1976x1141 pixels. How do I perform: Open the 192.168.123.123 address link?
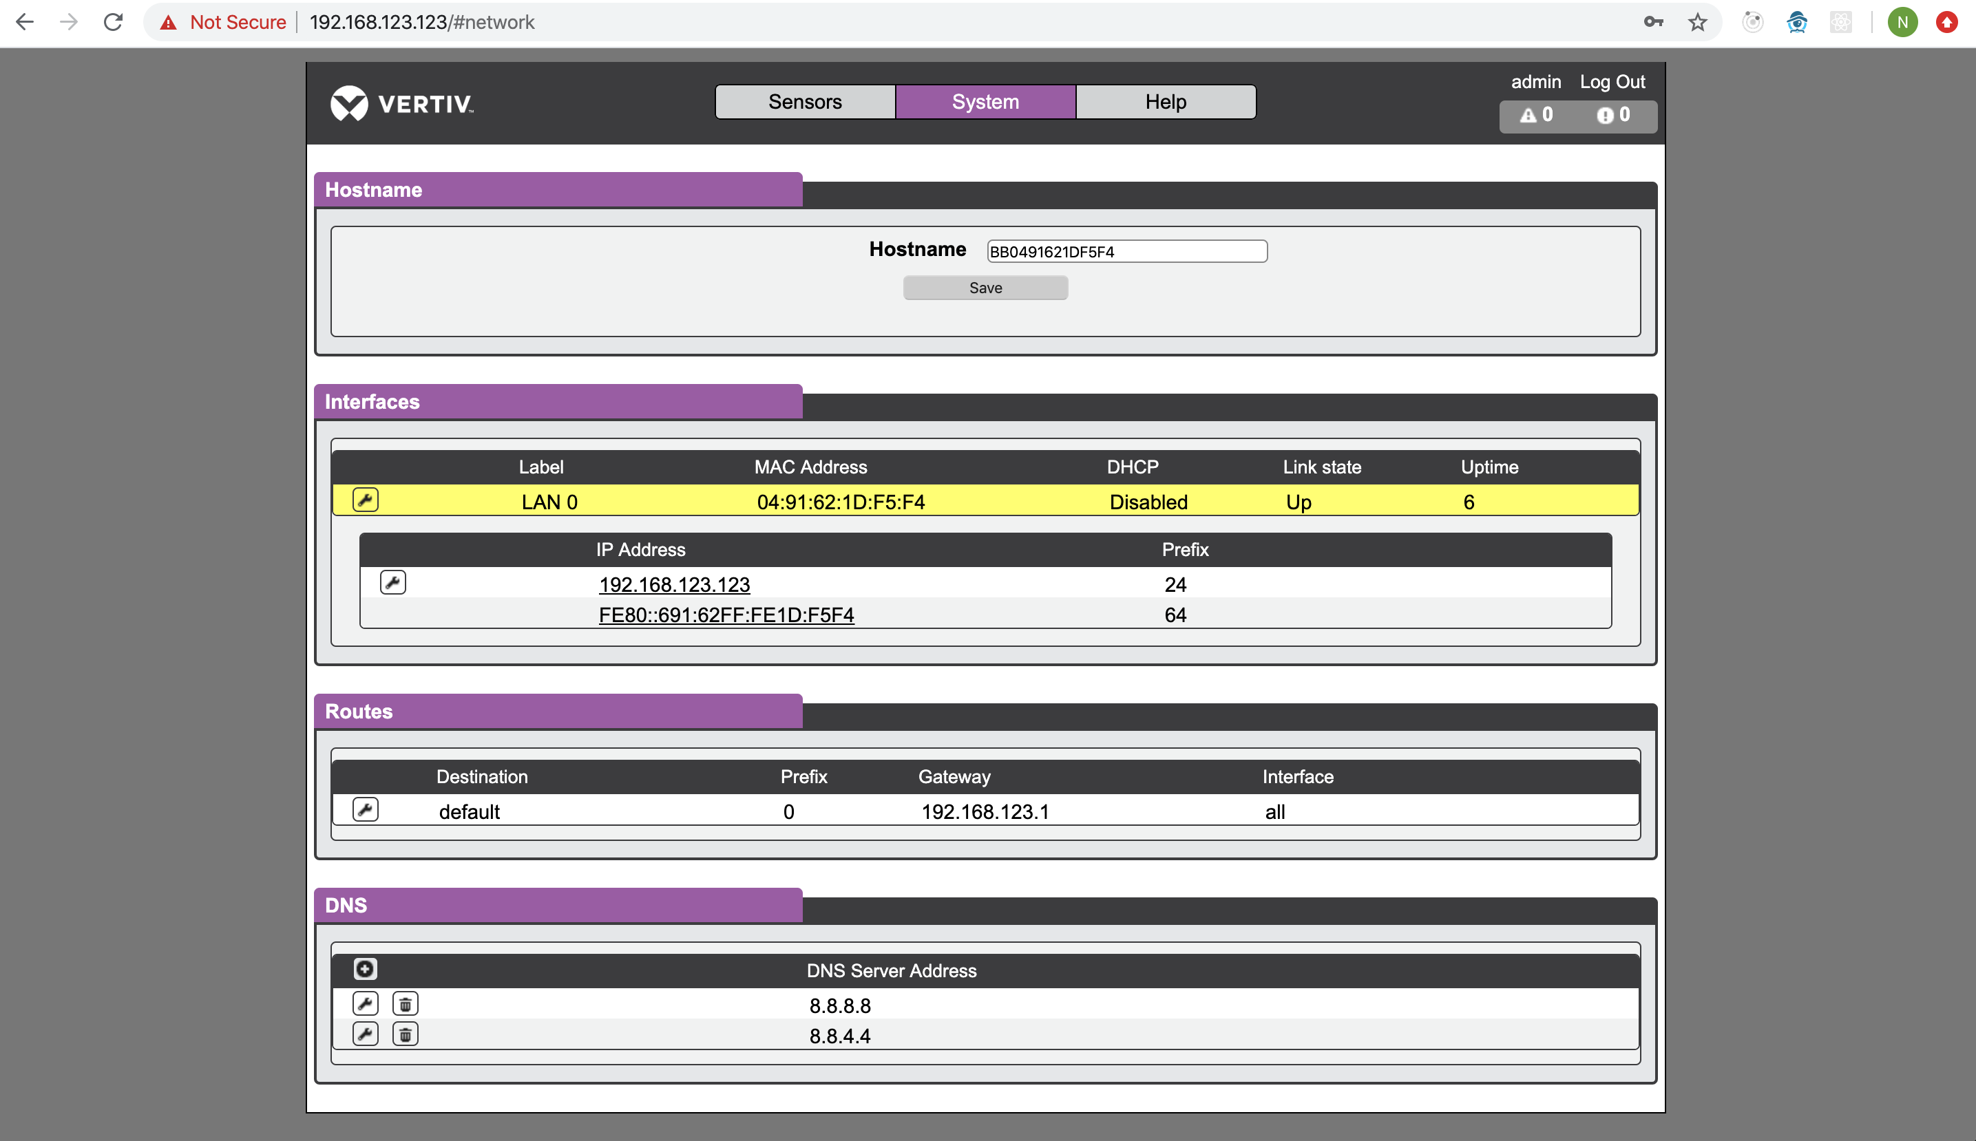674,584
